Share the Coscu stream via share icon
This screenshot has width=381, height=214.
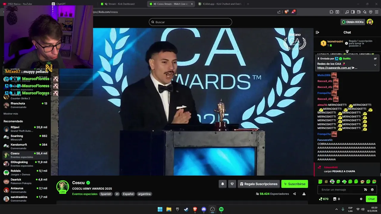click(294, 194)
